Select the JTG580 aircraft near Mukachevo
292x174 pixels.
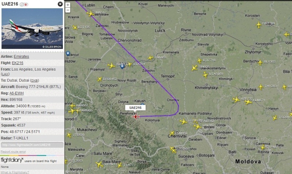69,135
